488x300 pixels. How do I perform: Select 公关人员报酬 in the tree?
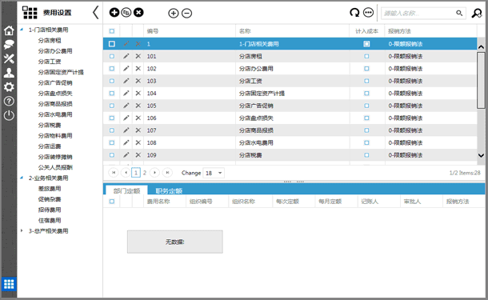pos(55,167)
